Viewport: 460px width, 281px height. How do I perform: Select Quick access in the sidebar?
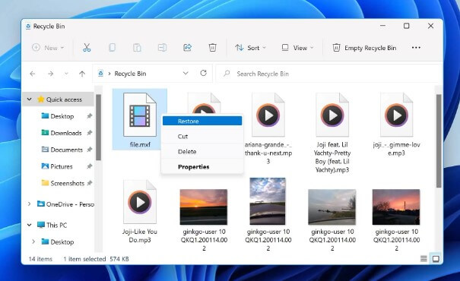coord(64,99)
